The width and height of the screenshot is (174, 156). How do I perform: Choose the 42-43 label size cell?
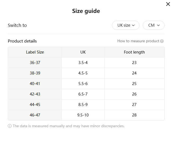click(x=35, y=94)
